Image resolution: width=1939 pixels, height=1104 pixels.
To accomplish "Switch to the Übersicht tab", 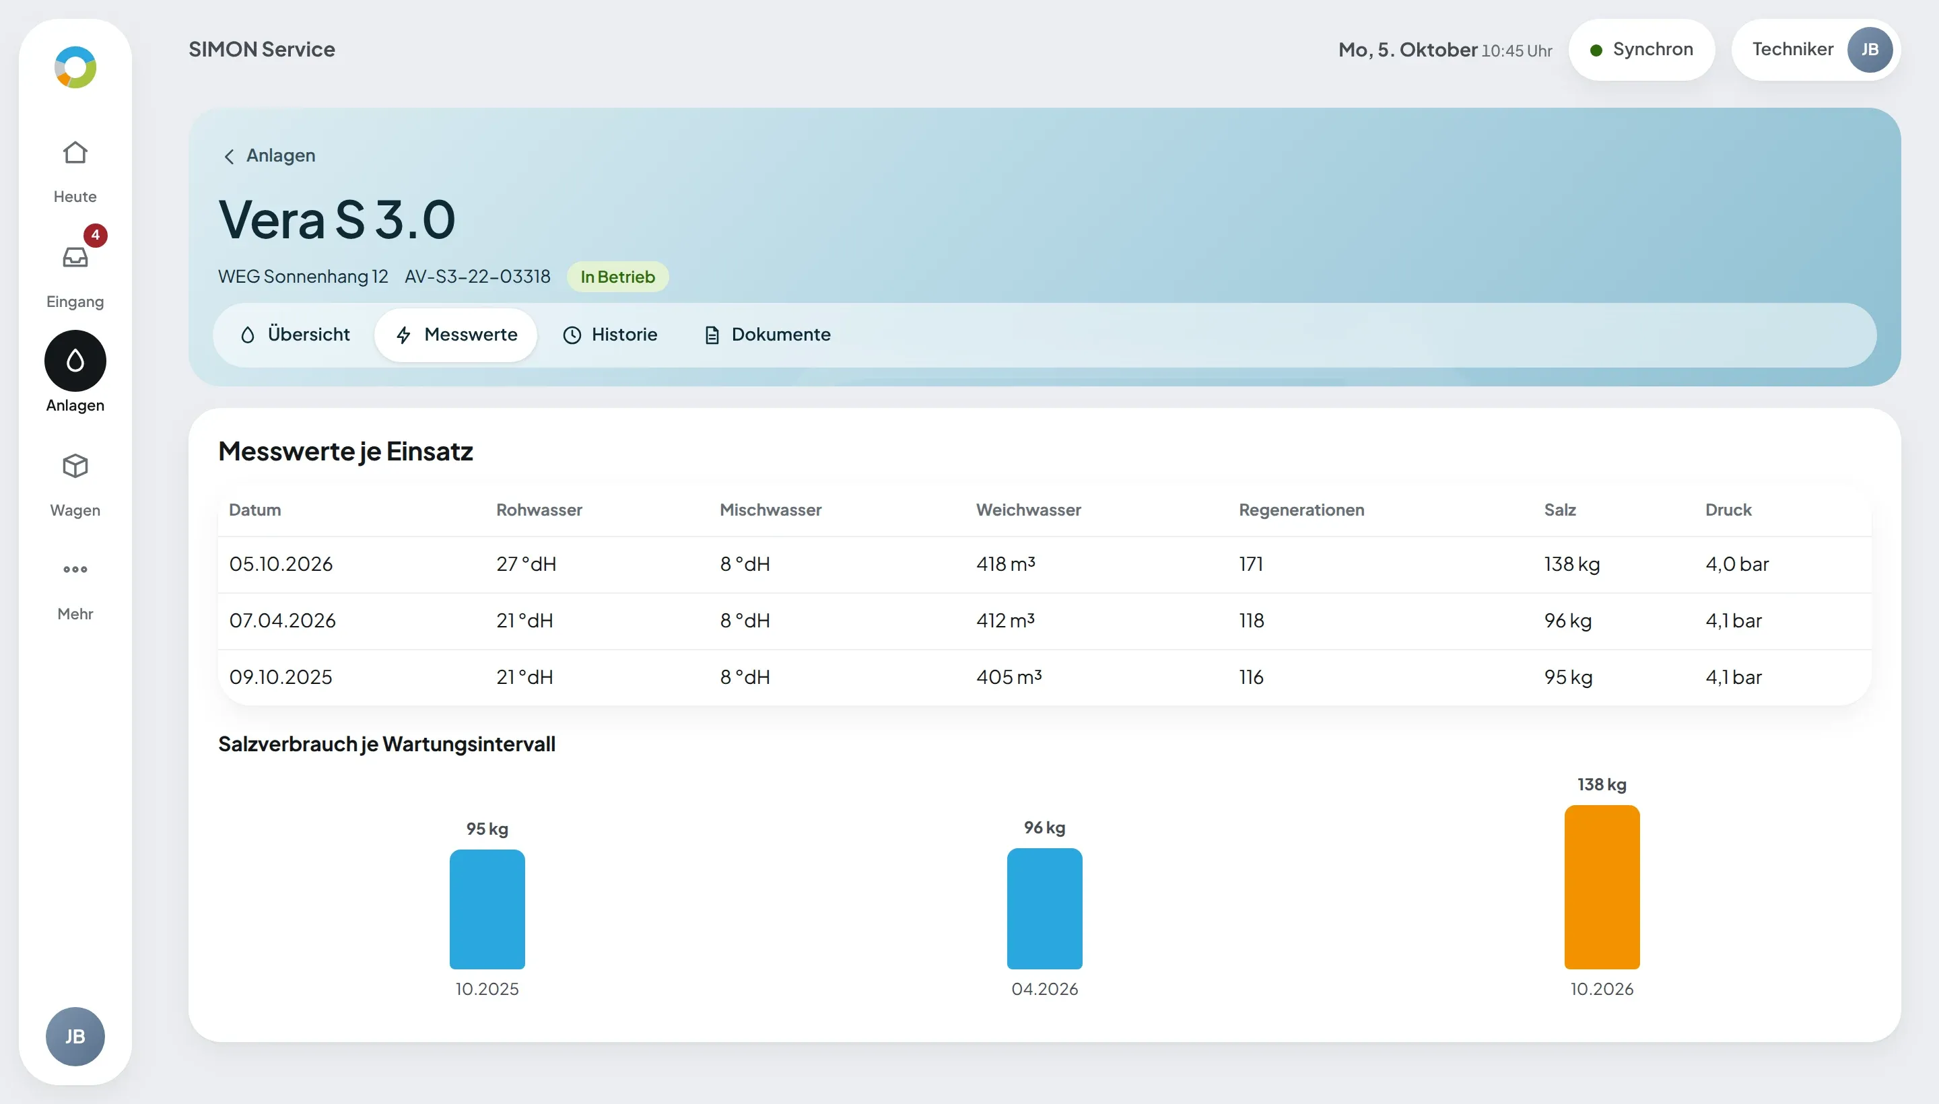I will [295, 335].
